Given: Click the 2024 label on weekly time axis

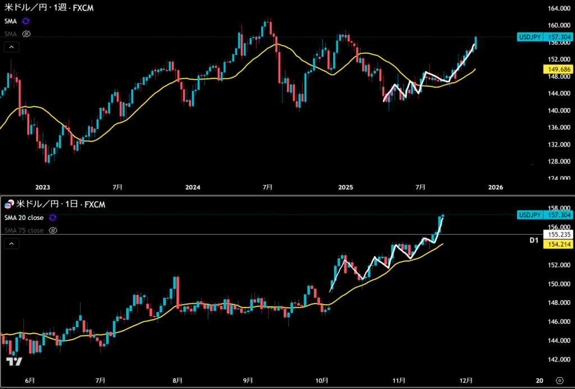Looking at the screenshot, I should [193, 187].
